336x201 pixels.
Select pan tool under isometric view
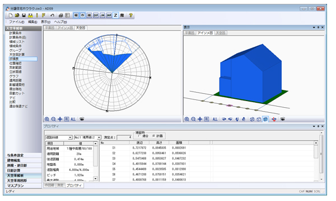(200, 119)
